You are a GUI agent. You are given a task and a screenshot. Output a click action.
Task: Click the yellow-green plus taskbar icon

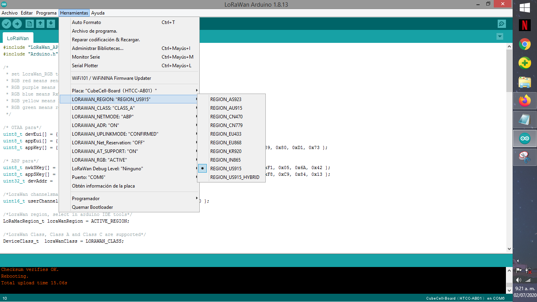[x=525, y=63]
